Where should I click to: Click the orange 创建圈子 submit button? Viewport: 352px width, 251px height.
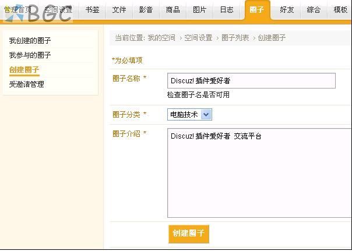[189, 234]
